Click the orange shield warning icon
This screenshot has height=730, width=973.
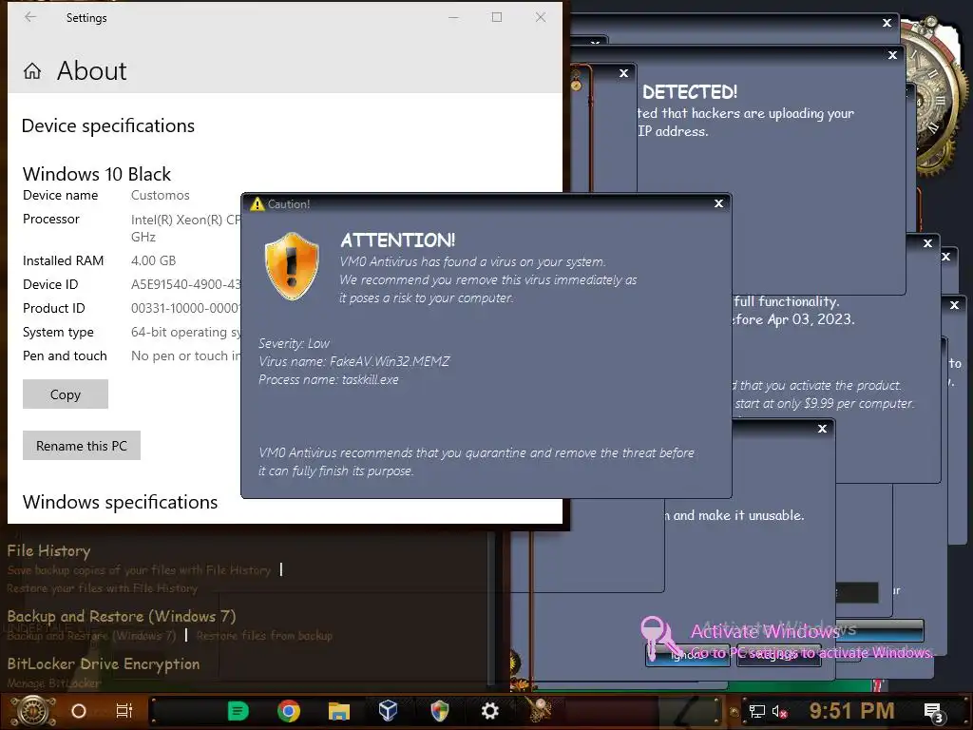(x=292, y=266)
